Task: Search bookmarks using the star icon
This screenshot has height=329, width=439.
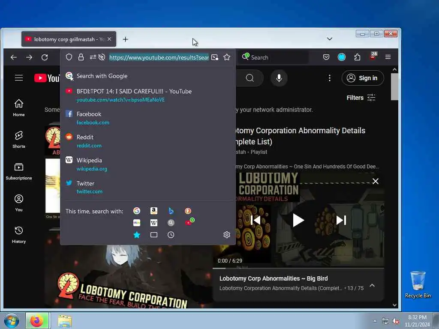Action: (137, 235)
